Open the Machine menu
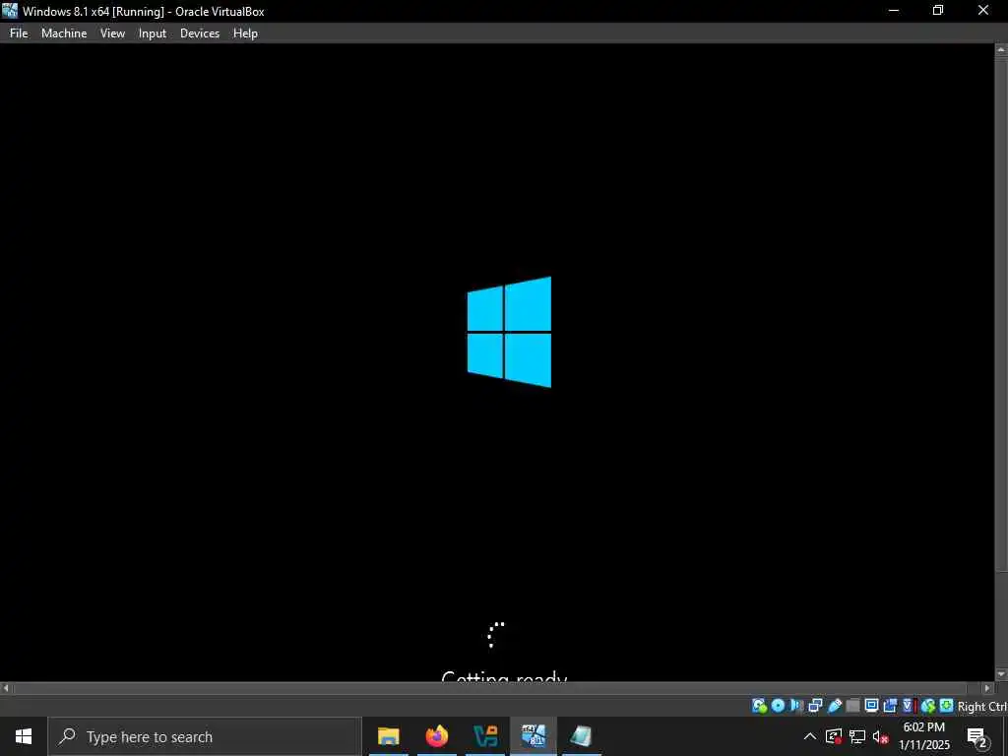The width and height of the screenshot is (1008, 756). click(64, 33)
